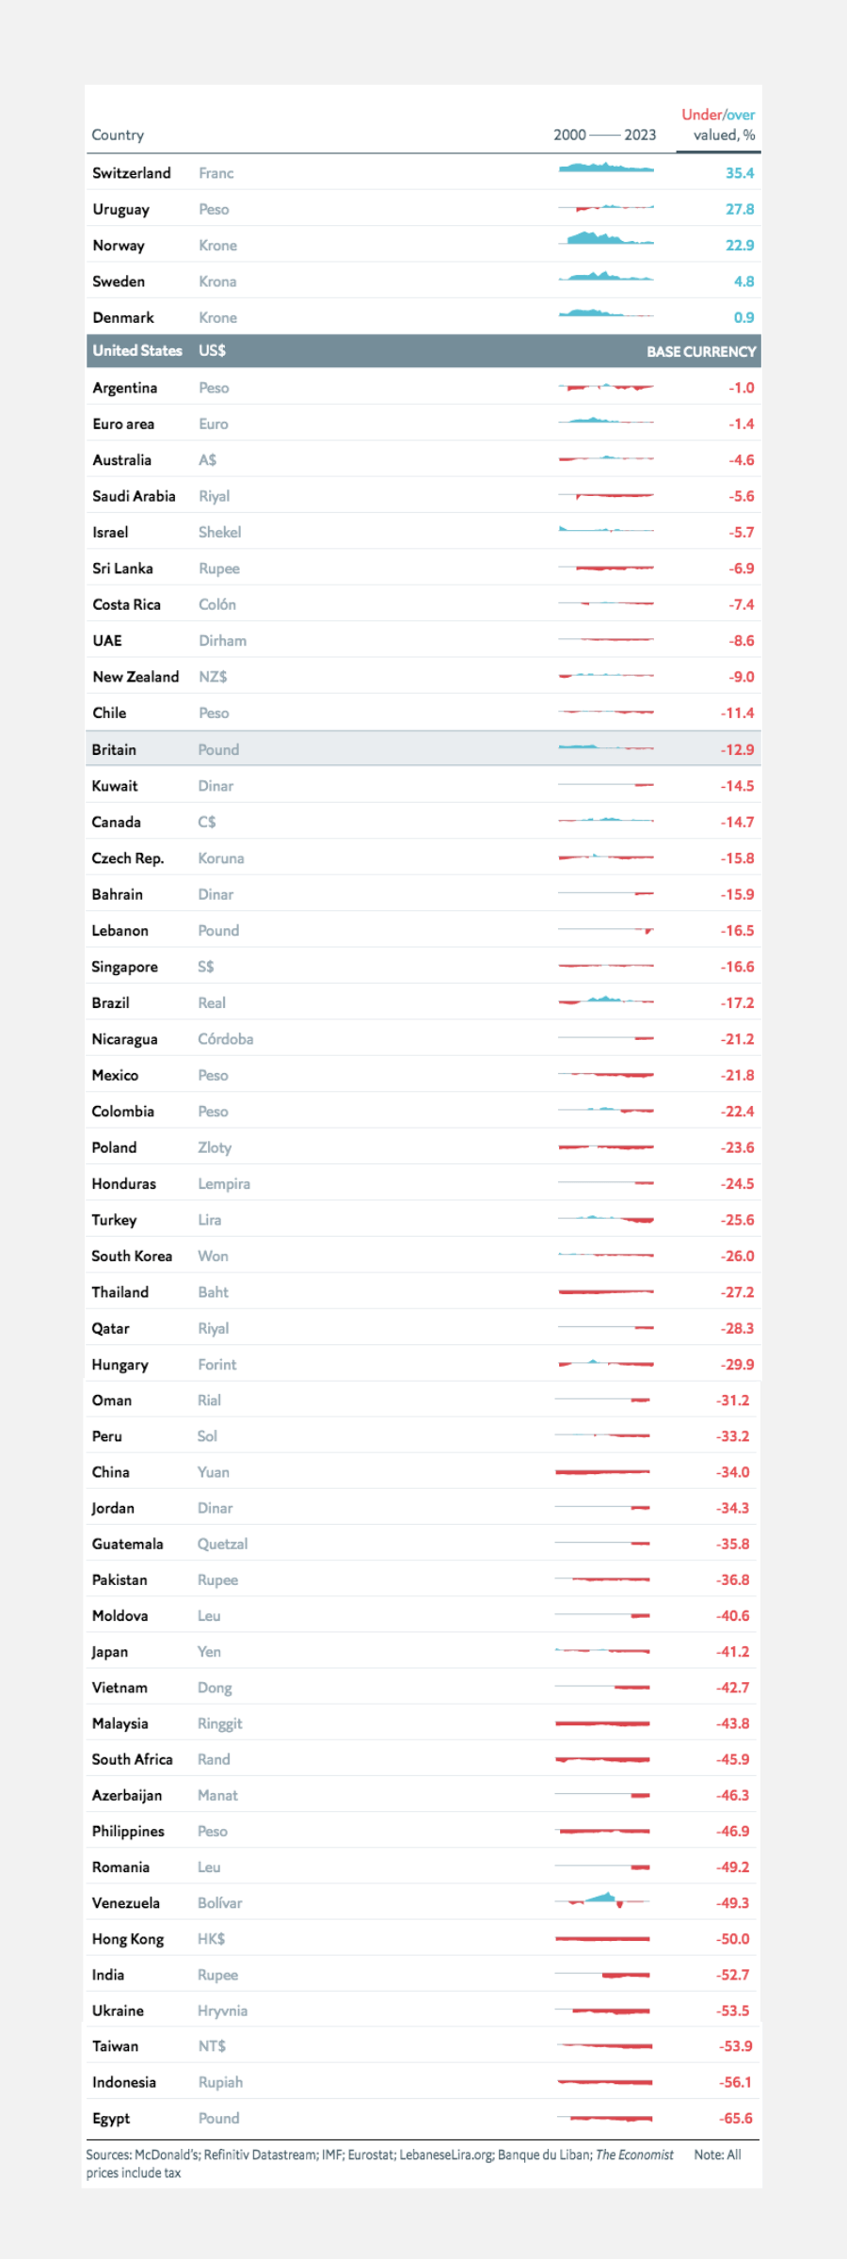The width and height of the screenshot is (847, 2259).
Task: Select the Norway row sparkline
Action: coord(606,239)
